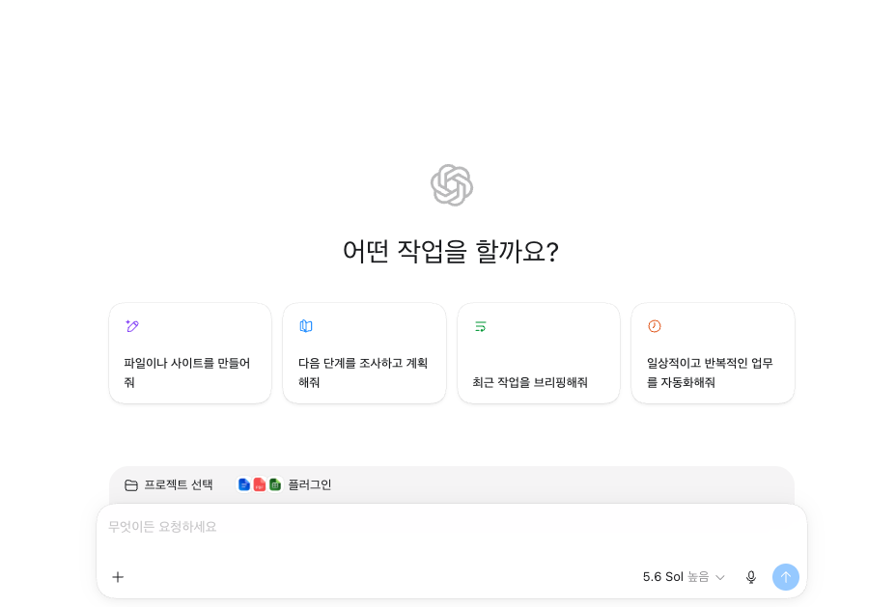Click the red PDF plugin icon
896x607 pixels.
260,484
